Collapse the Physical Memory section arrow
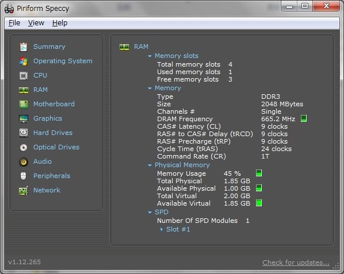Screen dimensions: 344x274 click(150, 165)
